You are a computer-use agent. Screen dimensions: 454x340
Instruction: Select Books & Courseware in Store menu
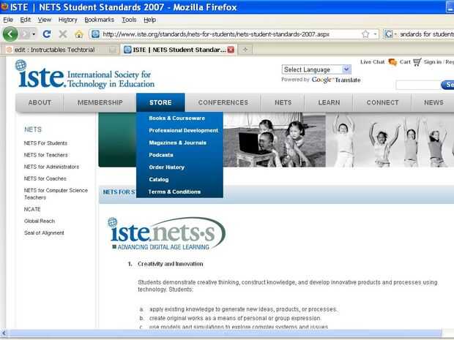pos(177,118)
